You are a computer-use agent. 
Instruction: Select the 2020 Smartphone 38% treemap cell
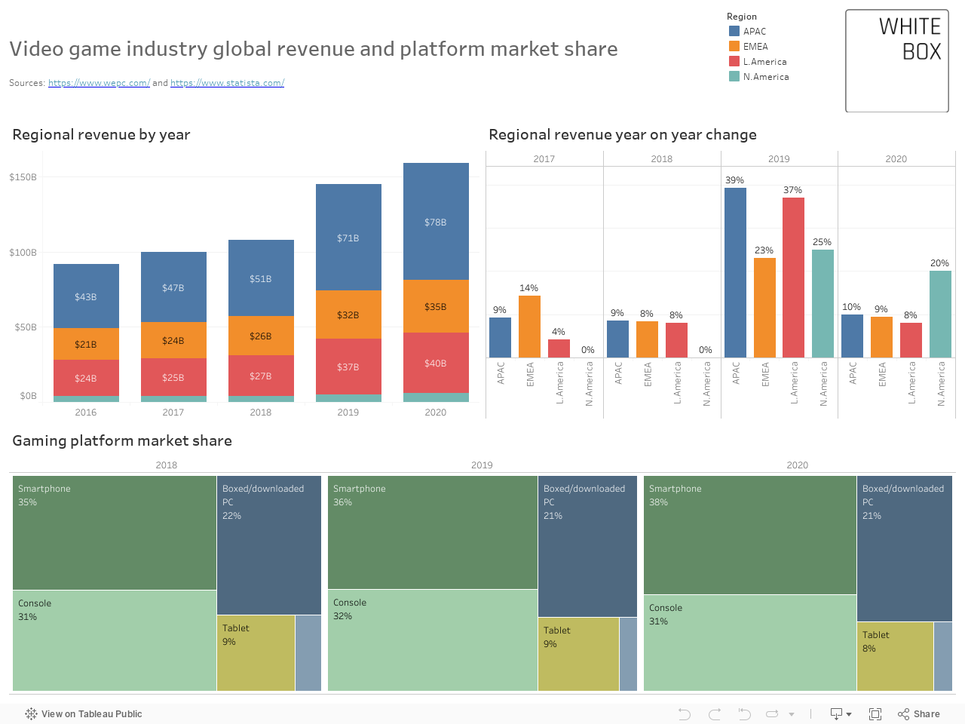(x=750, y=535)
